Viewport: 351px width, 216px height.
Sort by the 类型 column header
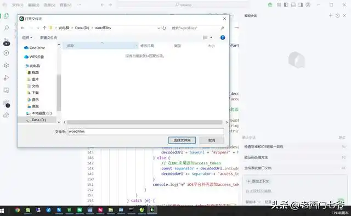pos(178,46)
